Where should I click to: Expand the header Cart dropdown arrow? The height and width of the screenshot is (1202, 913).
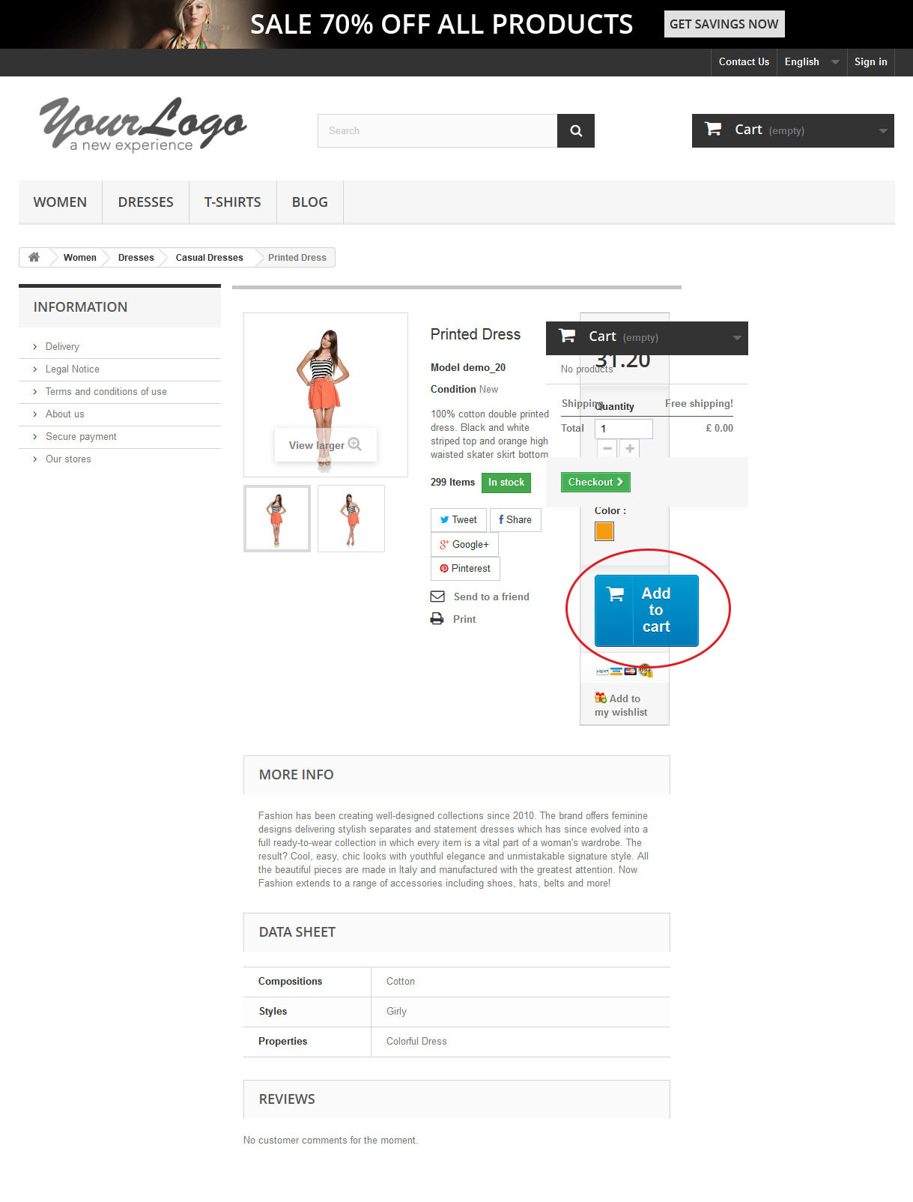click(883, 131)
